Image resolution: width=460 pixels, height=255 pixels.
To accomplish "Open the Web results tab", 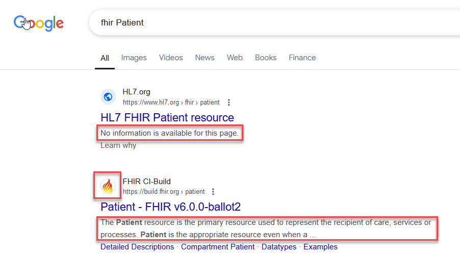I will coord(235,58).
